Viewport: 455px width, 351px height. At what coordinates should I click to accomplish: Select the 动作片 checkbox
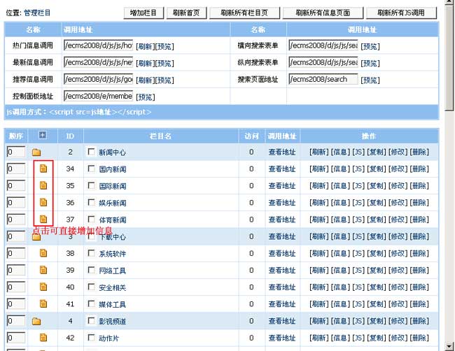91,338
